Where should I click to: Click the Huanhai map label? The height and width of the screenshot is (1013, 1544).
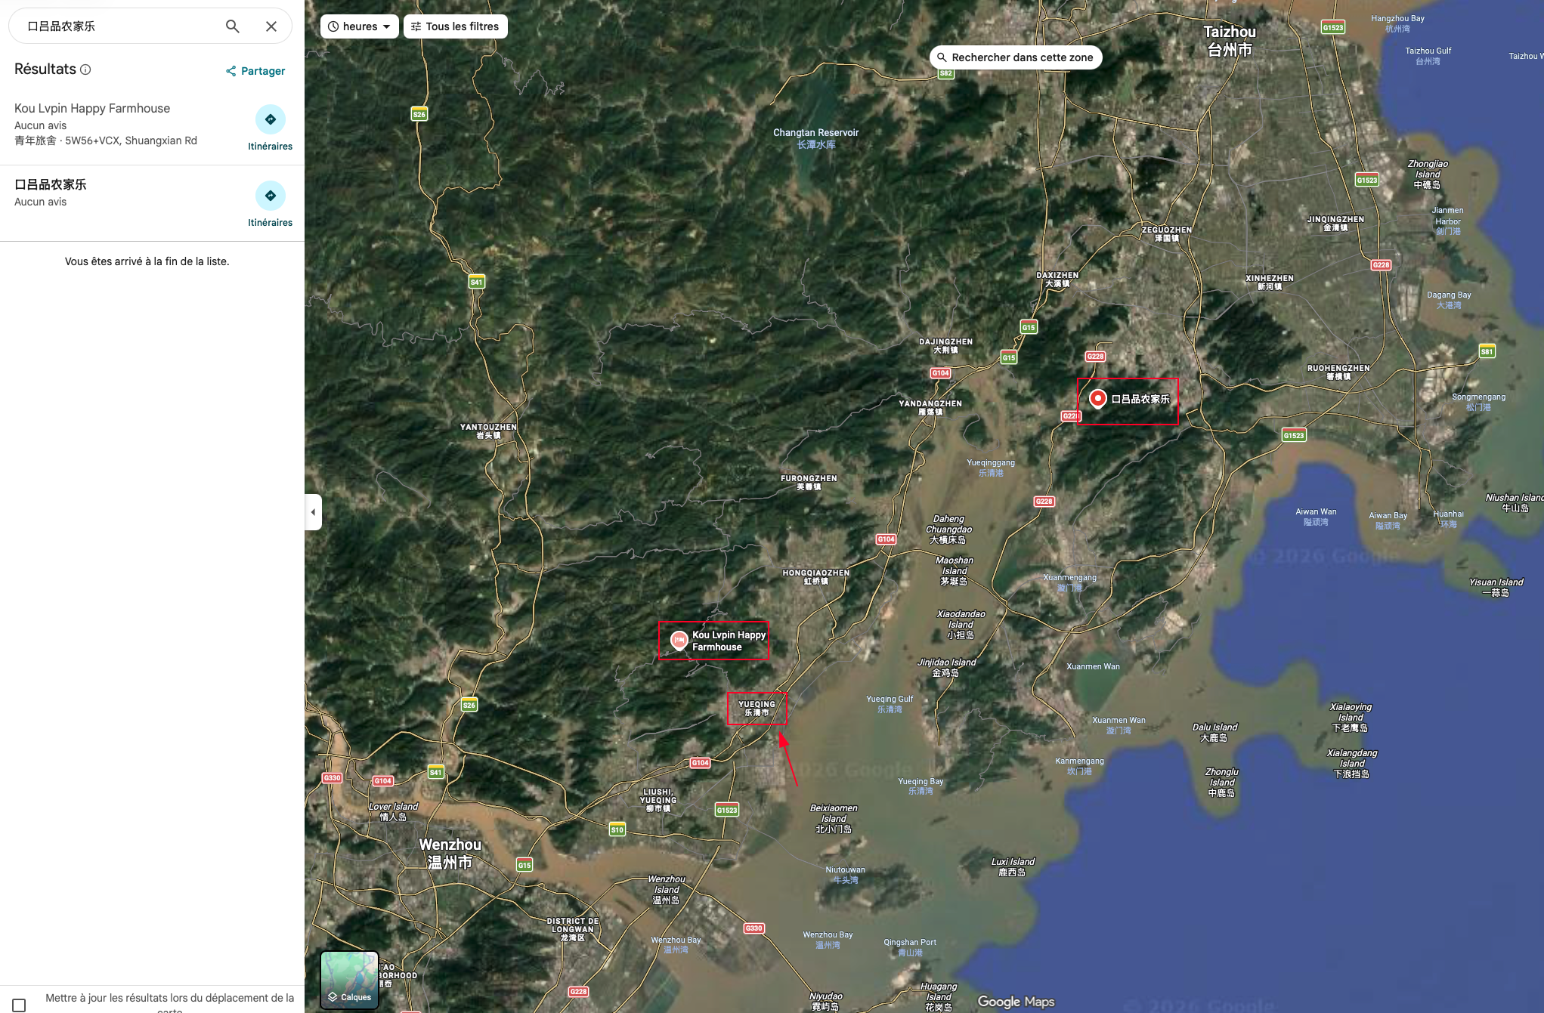pos(1448,519)
